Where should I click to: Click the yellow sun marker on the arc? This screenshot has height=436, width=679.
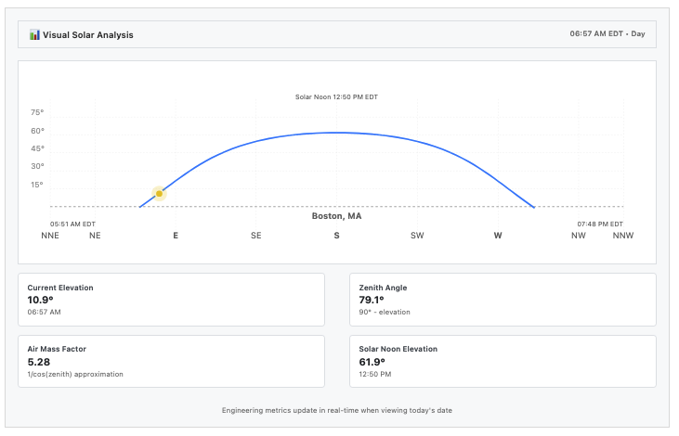pyautogui.click(x=160, y=194)
